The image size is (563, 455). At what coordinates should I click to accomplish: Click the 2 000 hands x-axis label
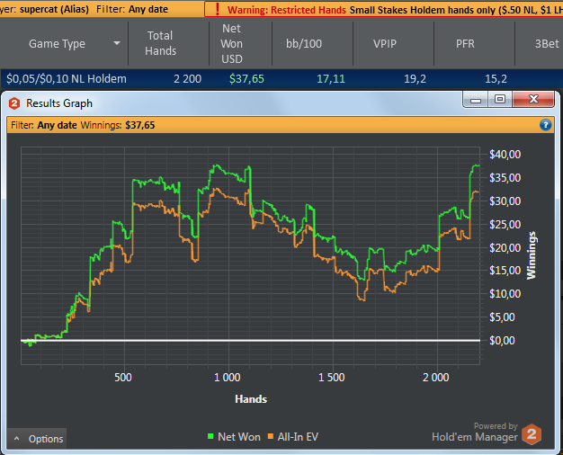pyautogui.click(x=435, y=378)
